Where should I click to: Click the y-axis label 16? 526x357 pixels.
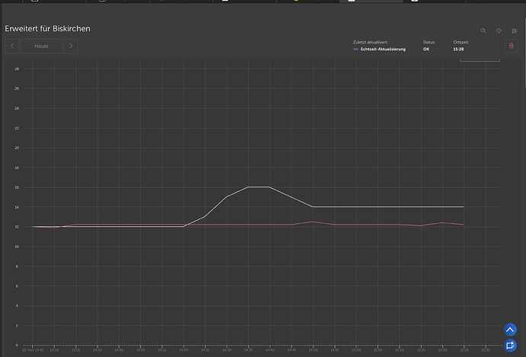[x=17, y=187]
